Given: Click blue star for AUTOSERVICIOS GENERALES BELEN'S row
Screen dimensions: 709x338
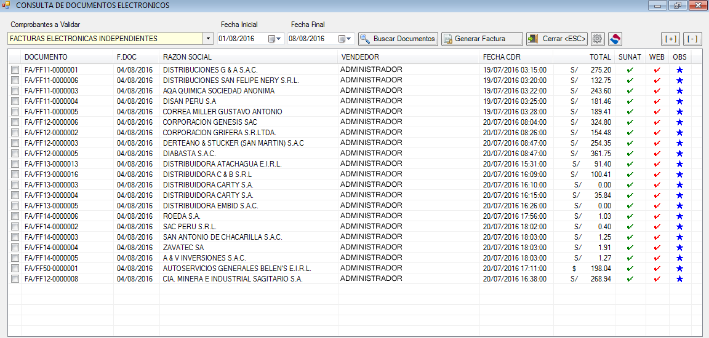Looking at the screenshot, I should tap(679, 269).
